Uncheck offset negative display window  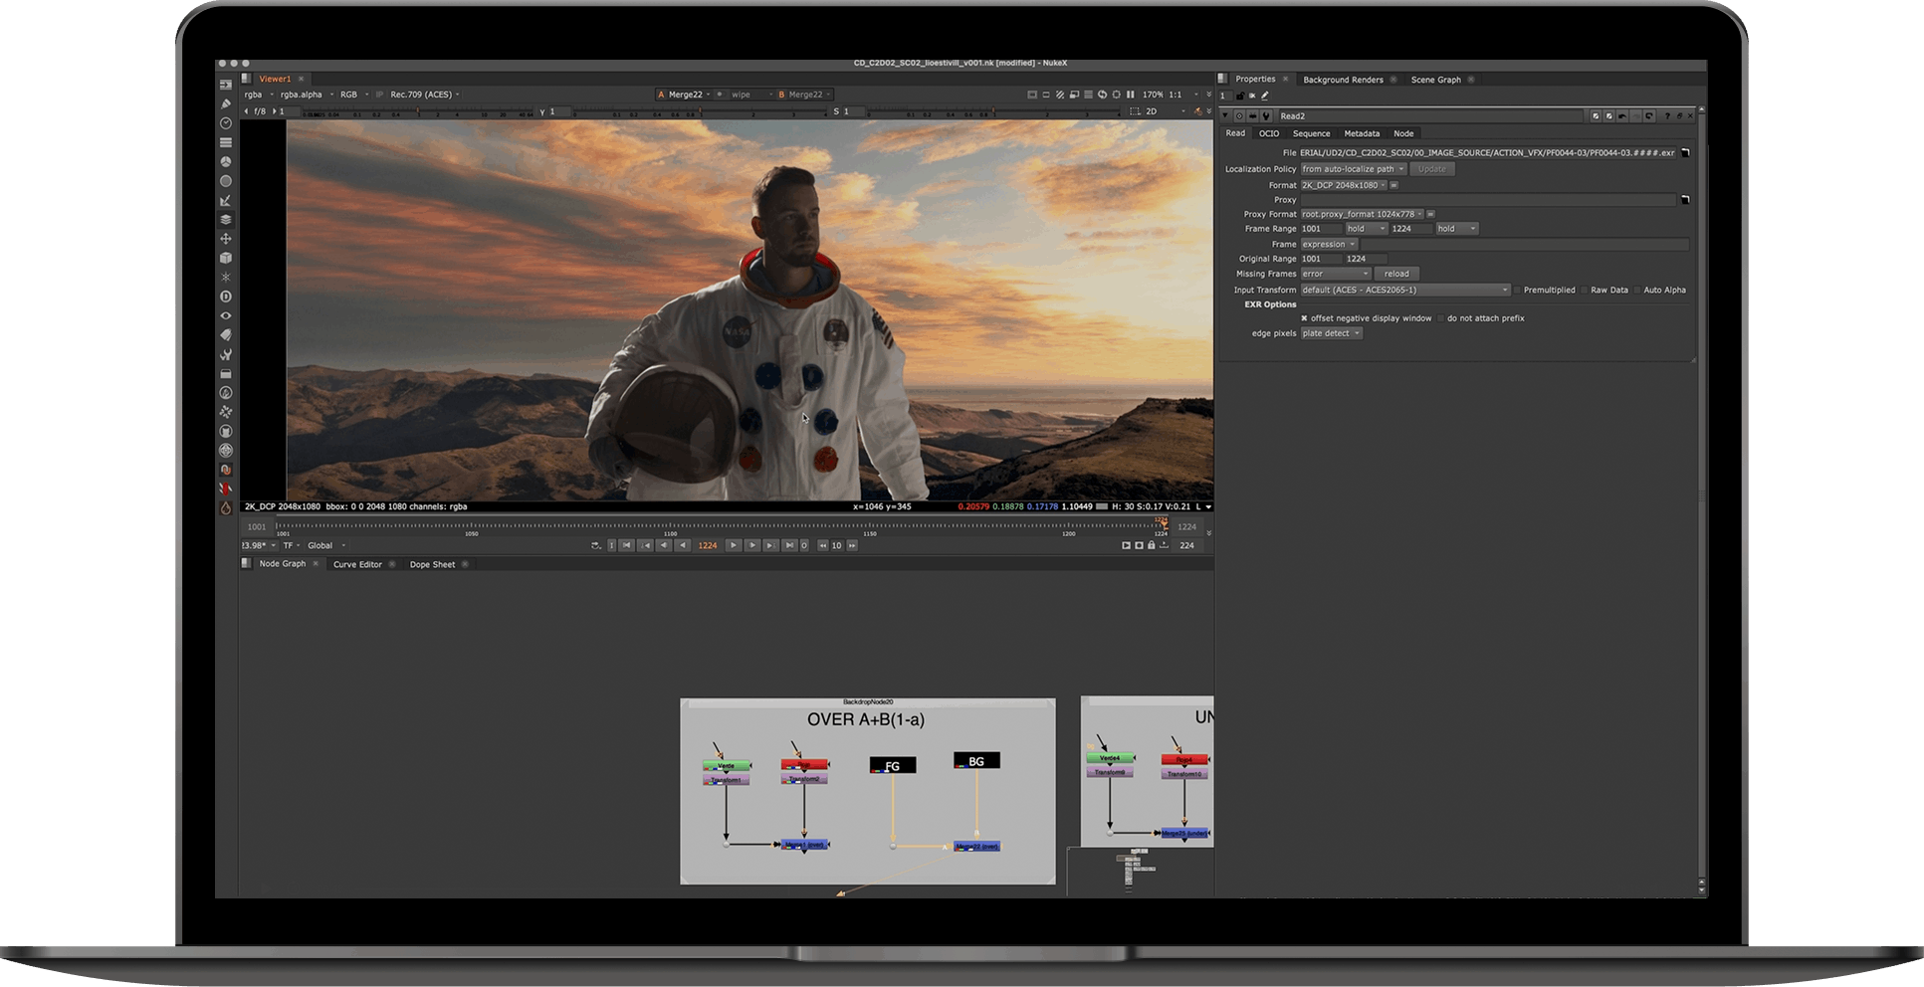tap(1305, 318)
